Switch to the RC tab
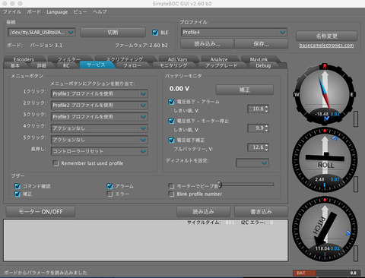365x278 pixels. (x=66, y=65)
